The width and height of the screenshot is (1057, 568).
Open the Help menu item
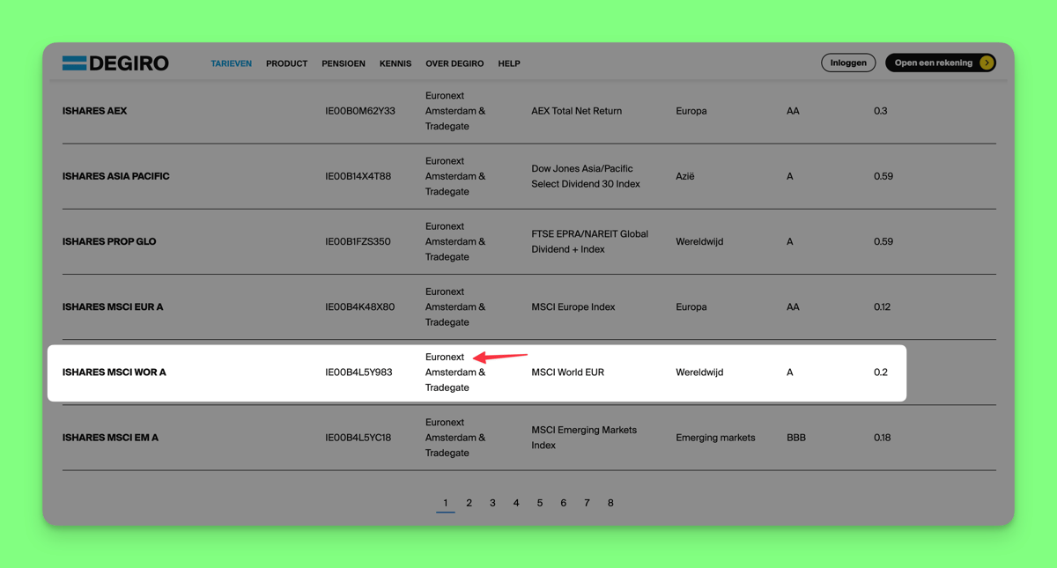pos(509,63)
